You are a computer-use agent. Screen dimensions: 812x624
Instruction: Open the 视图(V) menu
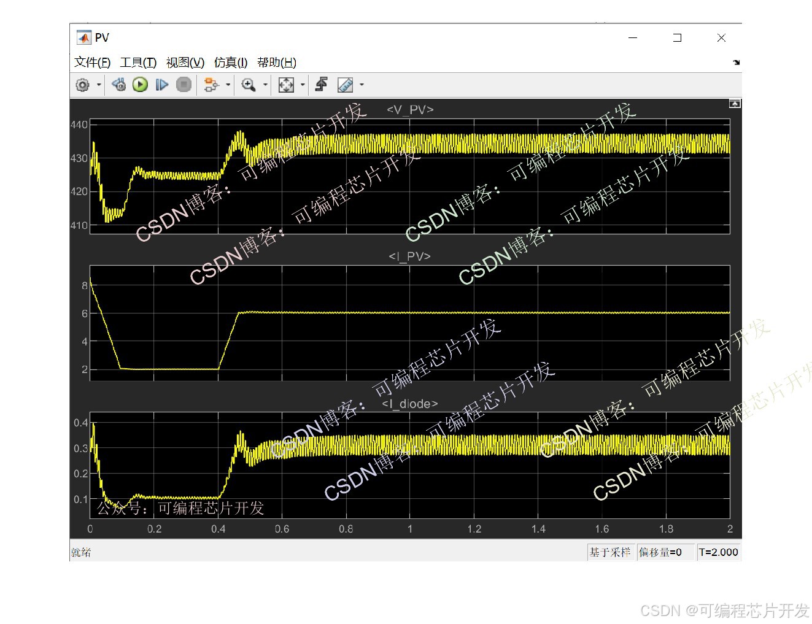tap(185, 63)
